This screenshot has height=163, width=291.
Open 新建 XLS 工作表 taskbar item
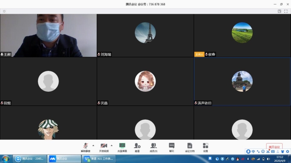(99, 159)
